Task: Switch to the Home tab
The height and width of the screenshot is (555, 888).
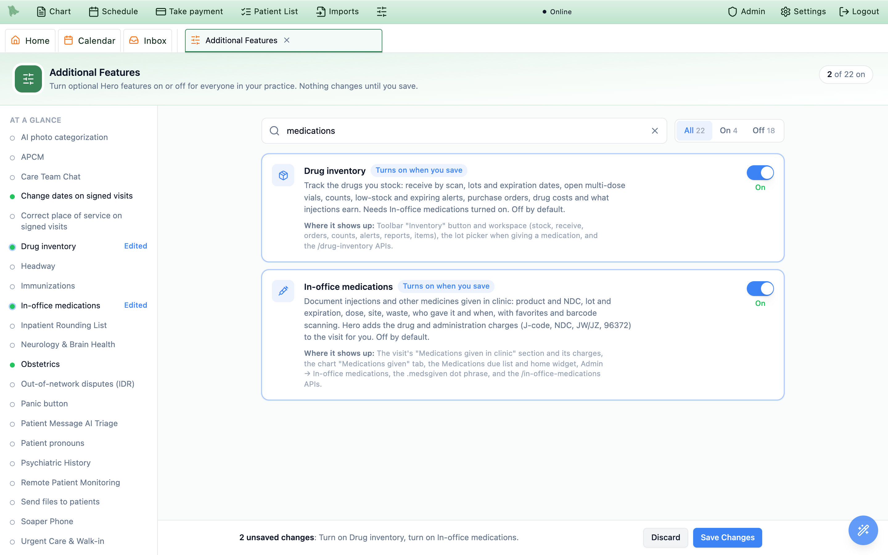Action: click(x=30, y=40)
